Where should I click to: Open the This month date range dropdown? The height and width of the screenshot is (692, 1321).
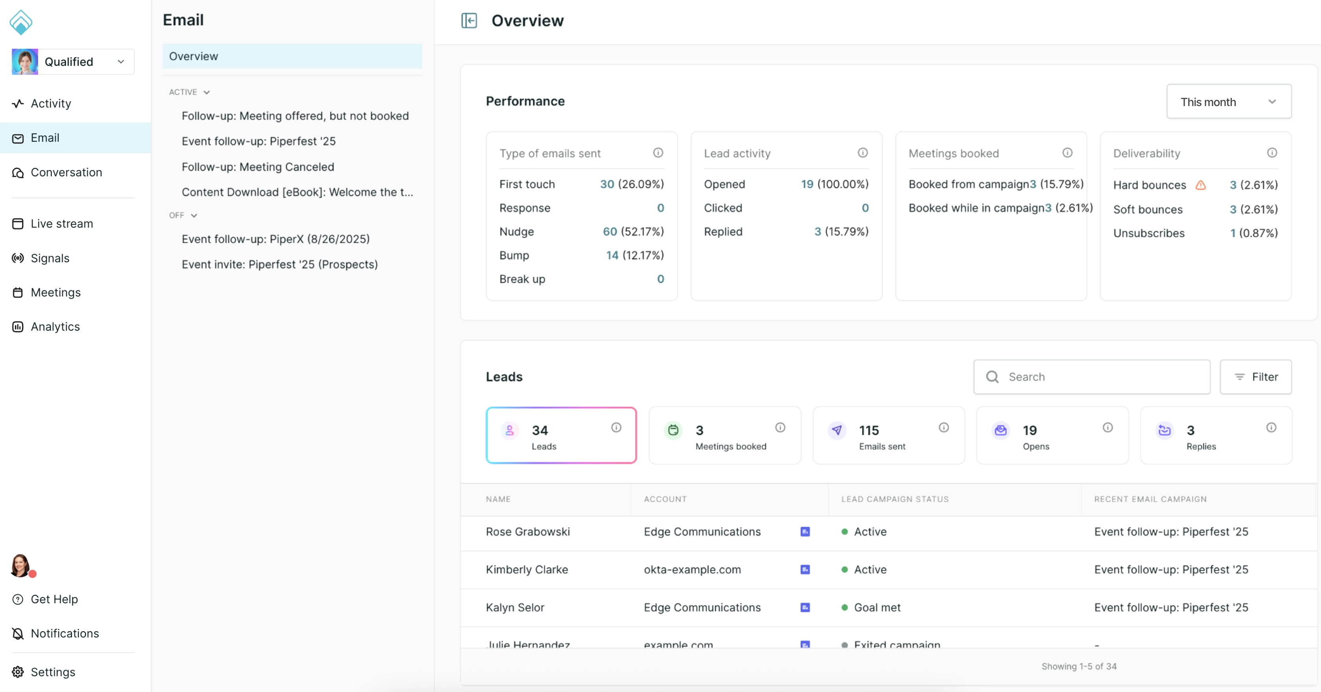tap(1229, 101)
